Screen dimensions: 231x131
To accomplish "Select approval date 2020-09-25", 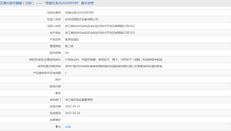I will point(73,106).
